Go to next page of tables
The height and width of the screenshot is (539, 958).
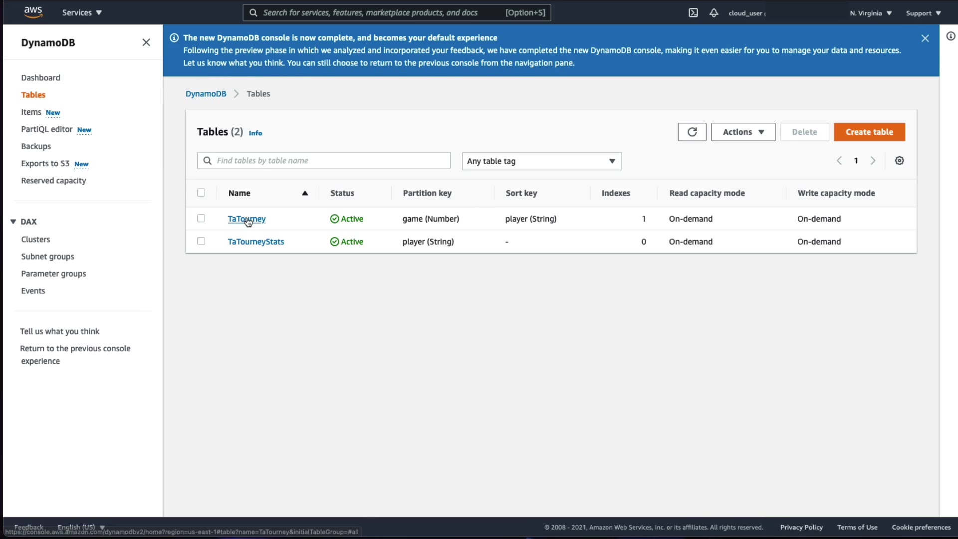pos(873,161)
